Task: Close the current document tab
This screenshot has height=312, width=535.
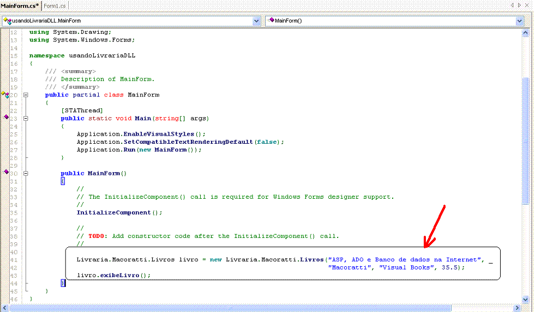Action: click(527, 5)
